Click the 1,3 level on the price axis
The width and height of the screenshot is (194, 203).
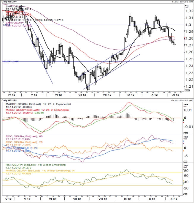pos(188,25)
